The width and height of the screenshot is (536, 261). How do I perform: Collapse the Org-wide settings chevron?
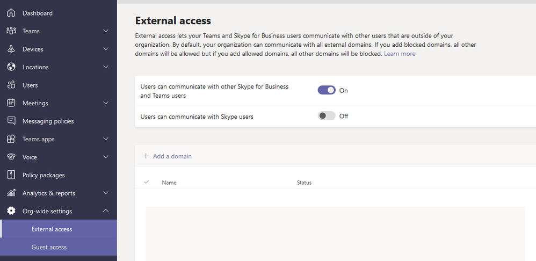pyautogui.click(x=106, y=211)
